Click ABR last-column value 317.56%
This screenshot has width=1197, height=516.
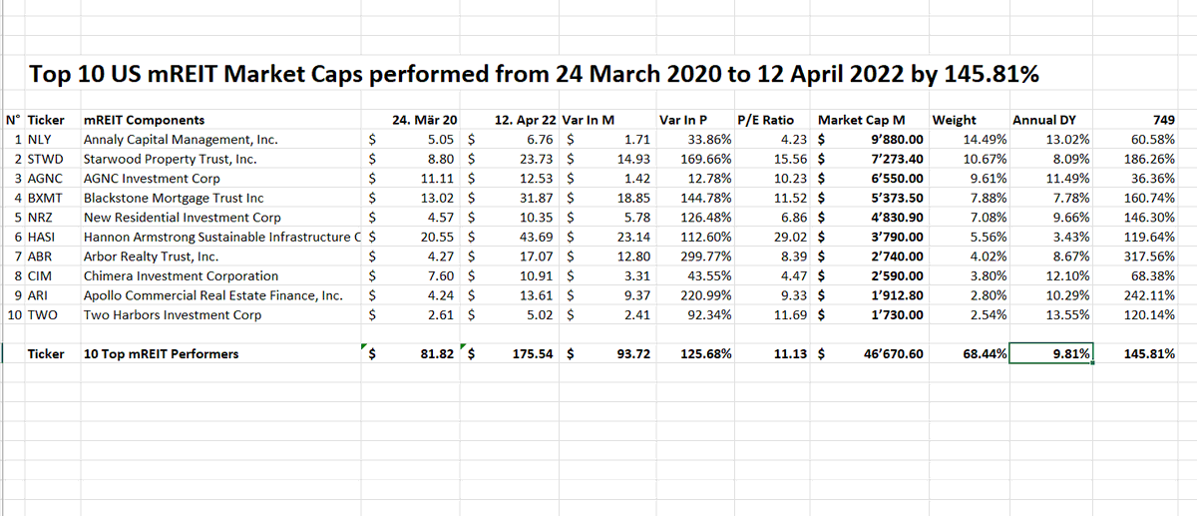(1149, 257)
